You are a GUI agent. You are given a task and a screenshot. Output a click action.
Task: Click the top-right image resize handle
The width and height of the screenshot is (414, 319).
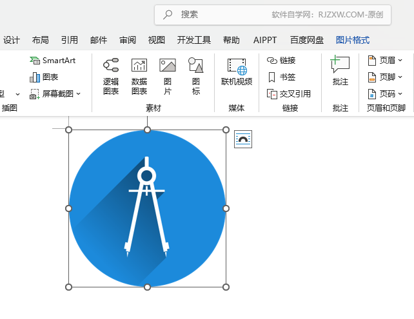click(x=226, y=130)
